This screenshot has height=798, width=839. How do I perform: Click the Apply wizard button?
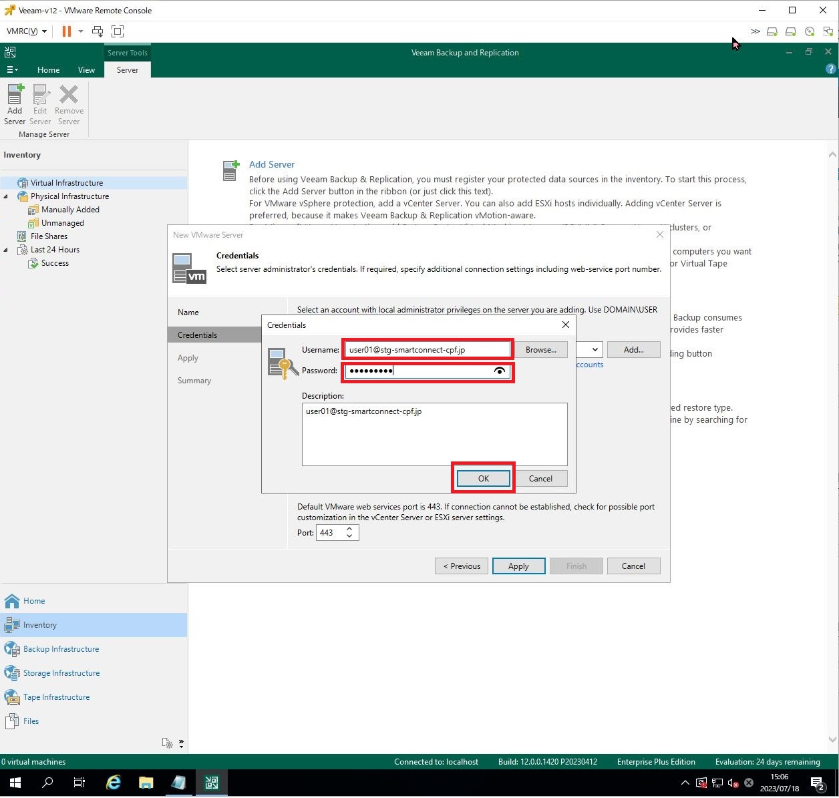tap(518, 566)
